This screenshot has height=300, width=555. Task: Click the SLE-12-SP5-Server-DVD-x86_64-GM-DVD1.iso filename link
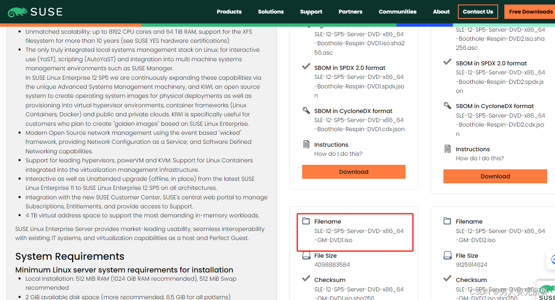click(x=359, y=235)
